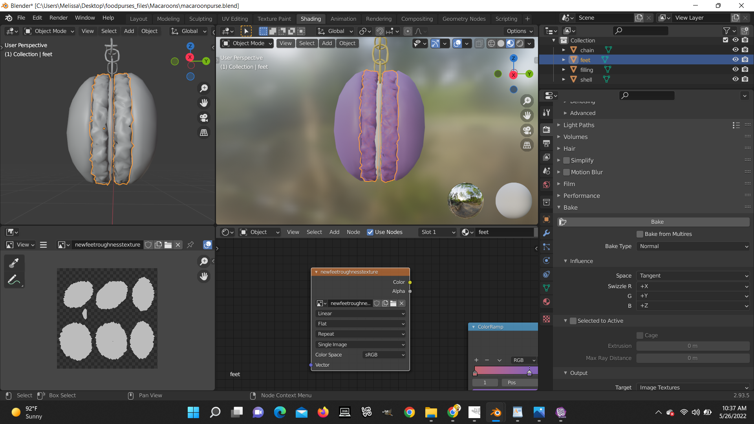Screen dimensions: 754x424
Task: Add a new ColorRamp color stop
Action: pyautogui.click(x=476, y=360)
